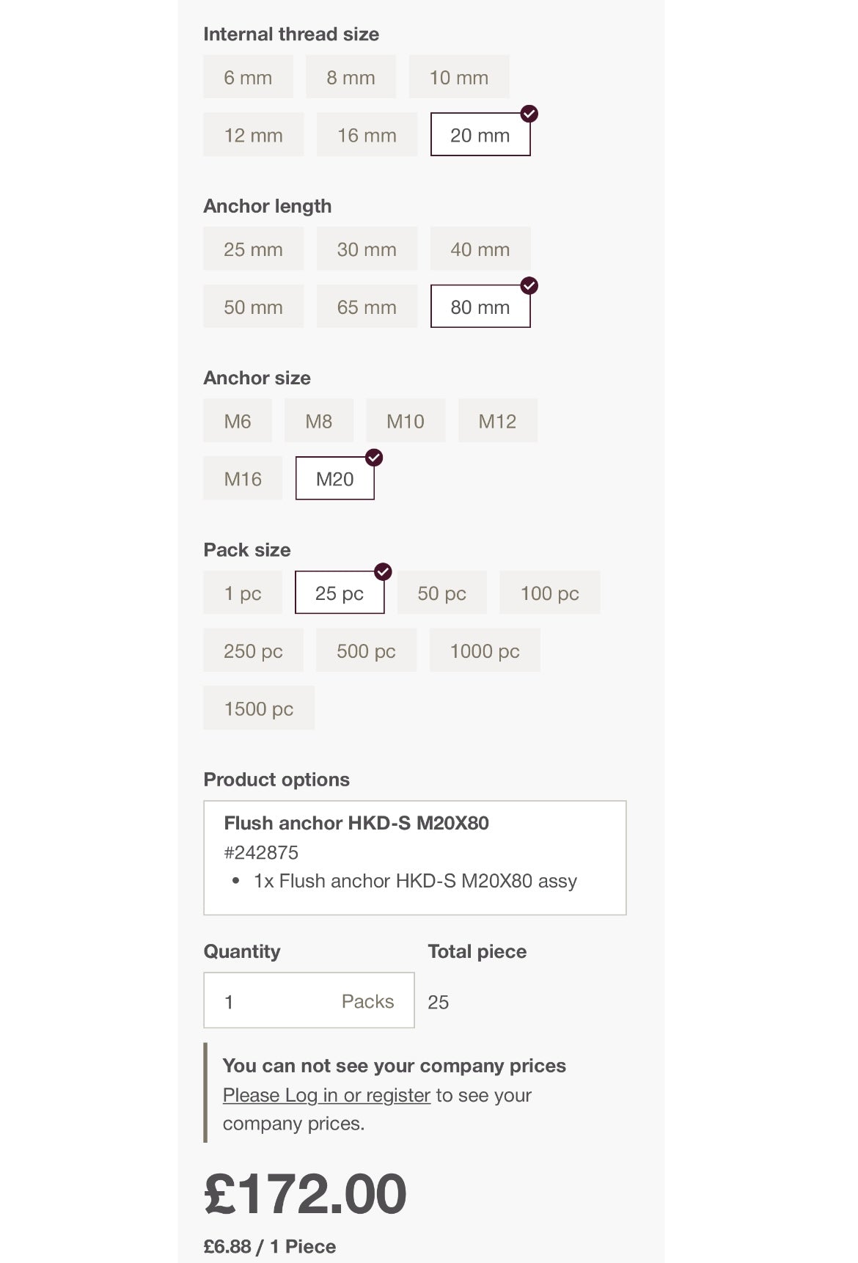Screen dimensions: 858x1263
Task: Select the 20 mm thread size option
Action: pyautogui.click(x=480, y=135)
